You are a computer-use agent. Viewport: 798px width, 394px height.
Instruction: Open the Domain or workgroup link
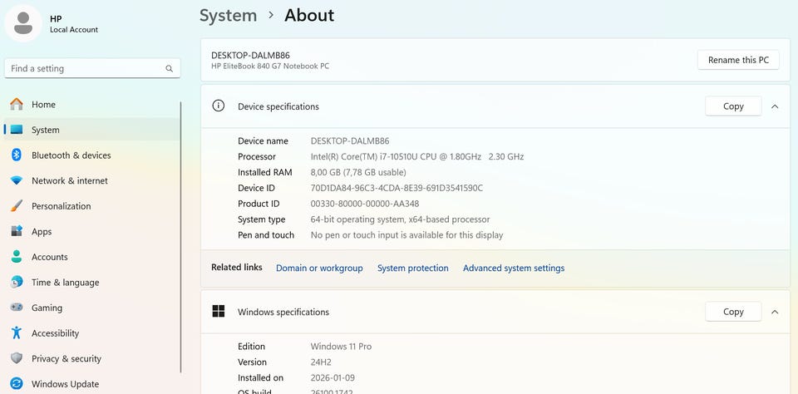click(x=319, y=268)
